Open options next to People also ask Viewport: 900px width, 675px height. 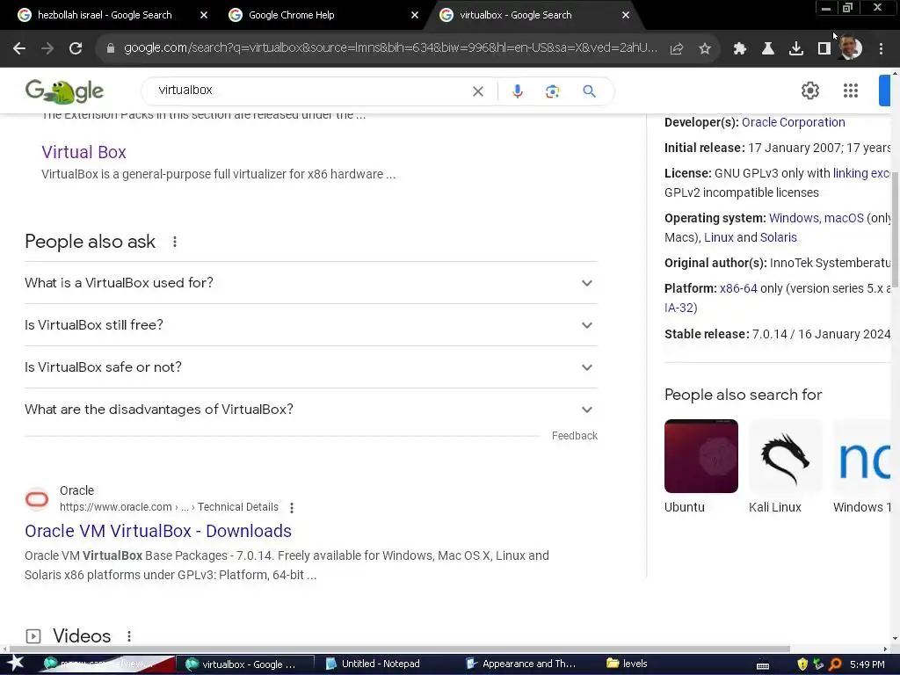175,243
